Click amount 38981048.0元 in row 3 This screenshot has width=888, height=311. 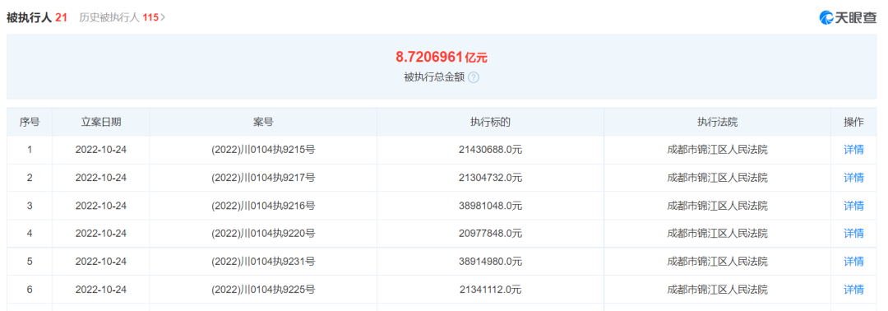point(490,206)
